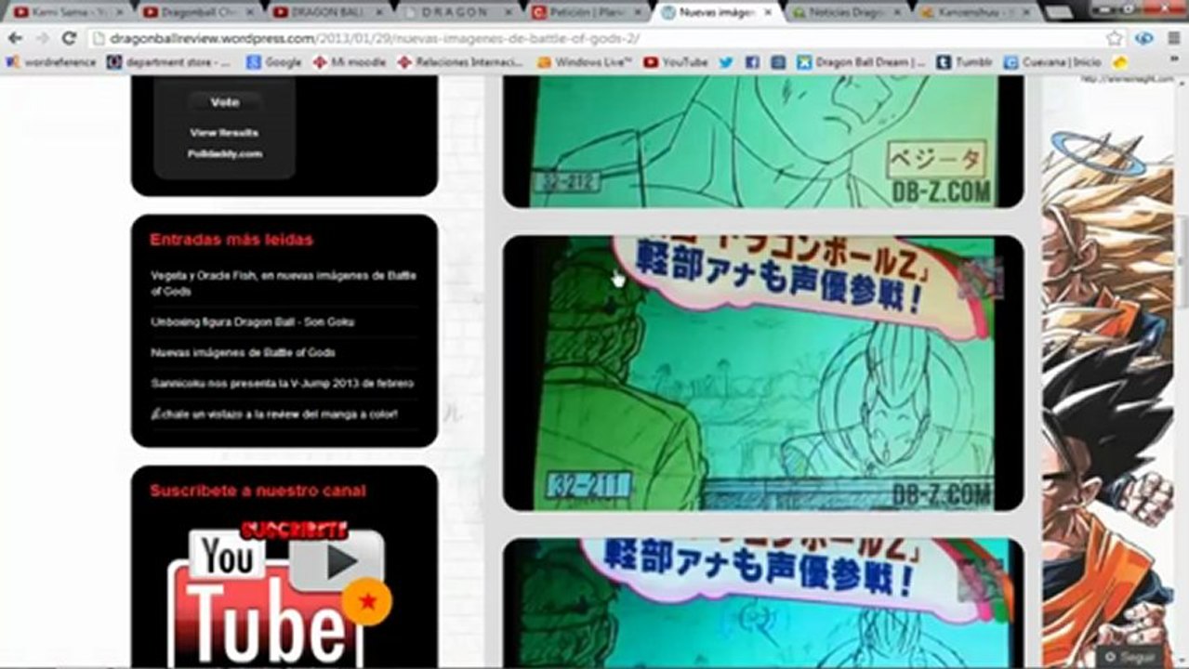Switch to the DRAGON BALL YouTube tab
Screen dimensions: 1189x669
(x=327, y=12)
